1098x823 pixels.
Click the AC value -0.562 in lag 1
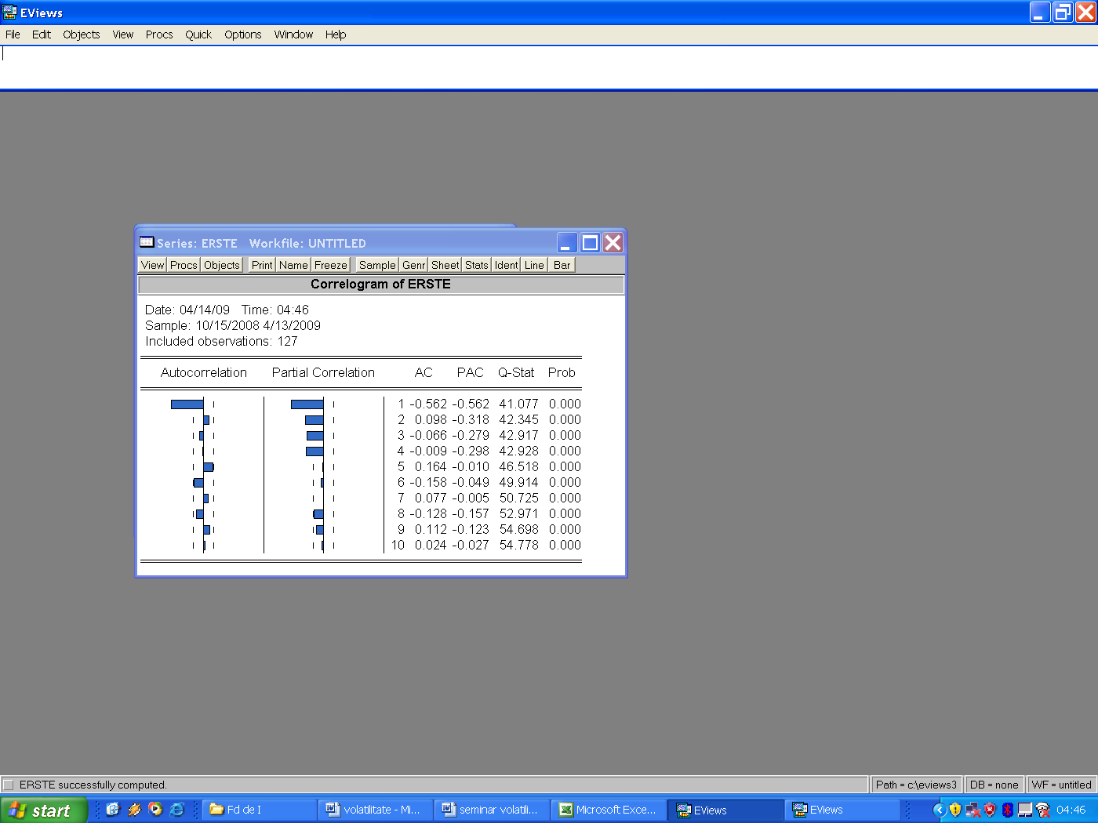(428, 404)
